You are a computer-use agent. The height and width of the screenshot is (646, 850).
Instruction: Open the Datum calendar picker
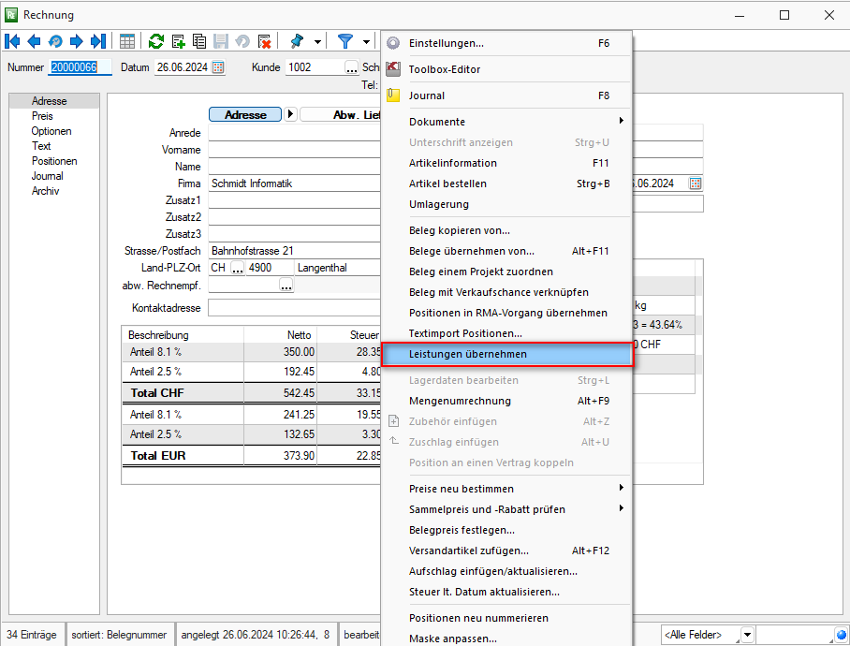pos(218,67)
